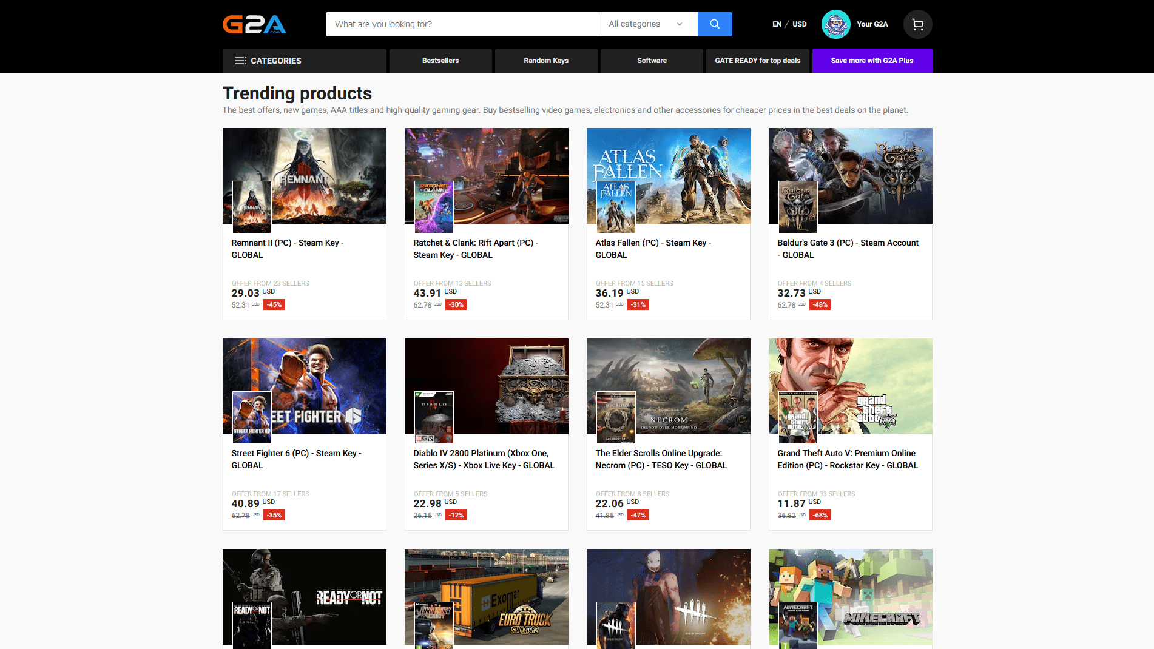Open the Remnant II product page
The width and height of the screenshot is (1154, 649).
288,249
